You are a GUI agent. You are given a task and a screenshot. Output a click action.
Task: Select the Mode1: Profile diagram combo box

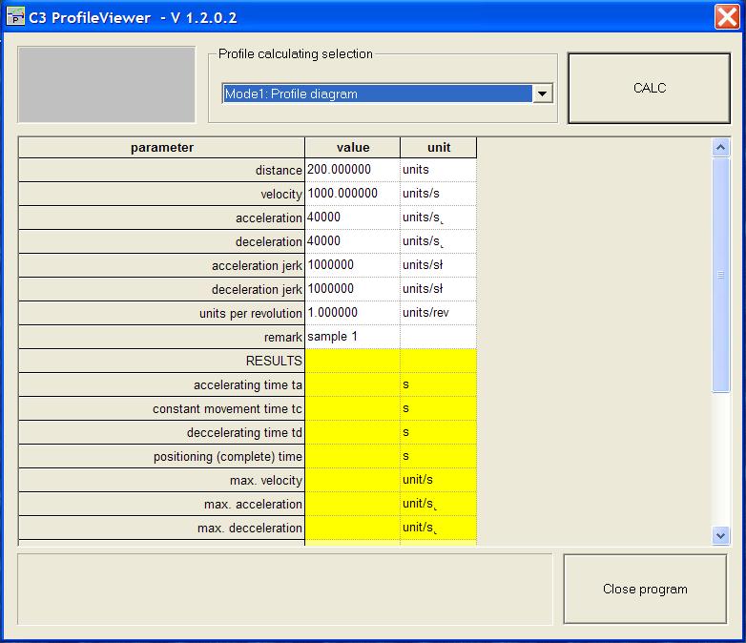[x=386, y=93]
